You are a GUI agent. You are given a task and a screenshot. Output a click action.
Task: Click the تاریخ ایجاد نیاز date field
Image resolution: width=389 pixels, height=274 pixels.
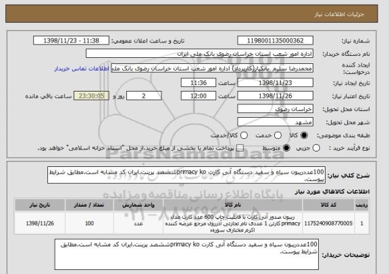[275, 83]
